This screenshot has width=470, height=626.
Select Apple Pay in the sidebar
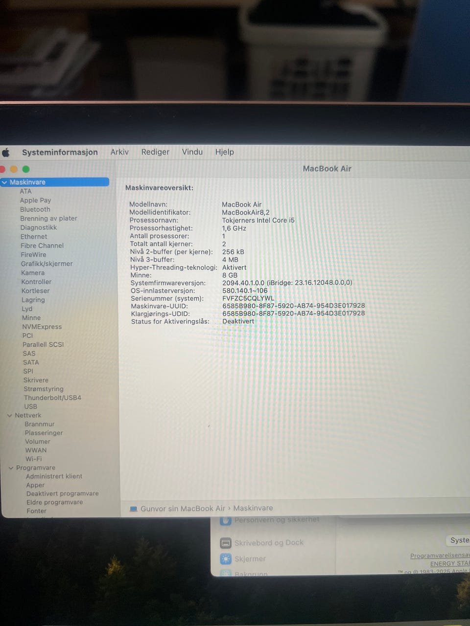coord(35,201)
